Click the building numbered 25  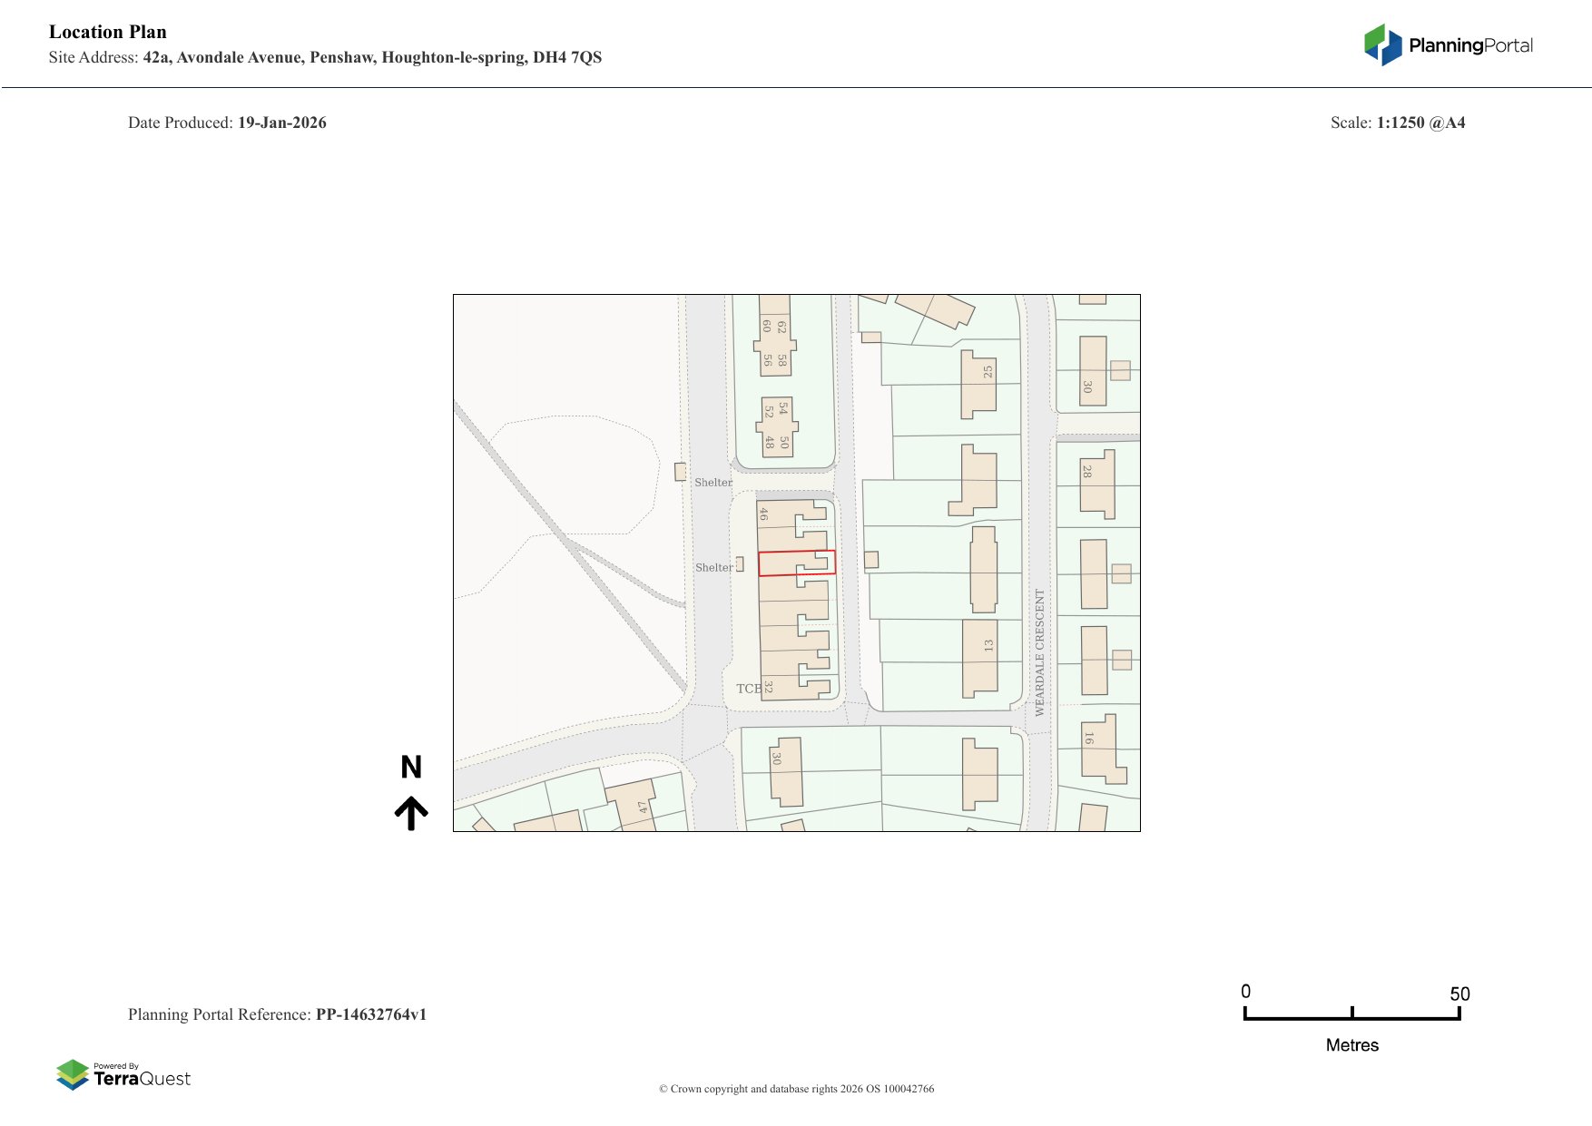978,384
